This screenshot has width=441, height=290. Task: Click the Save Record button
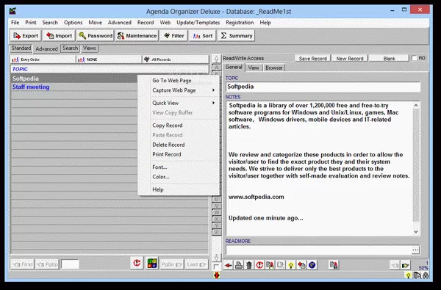pos(313,59)
